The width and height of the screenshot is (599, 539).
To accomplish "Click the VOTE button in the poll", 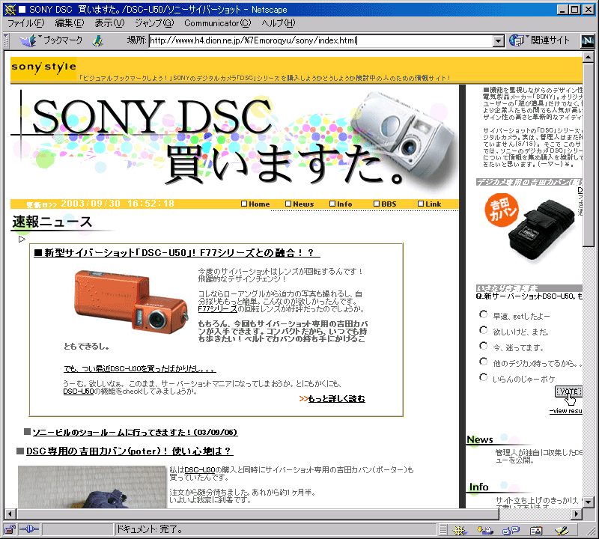I will pyautogui.click(x=568, y=392).
